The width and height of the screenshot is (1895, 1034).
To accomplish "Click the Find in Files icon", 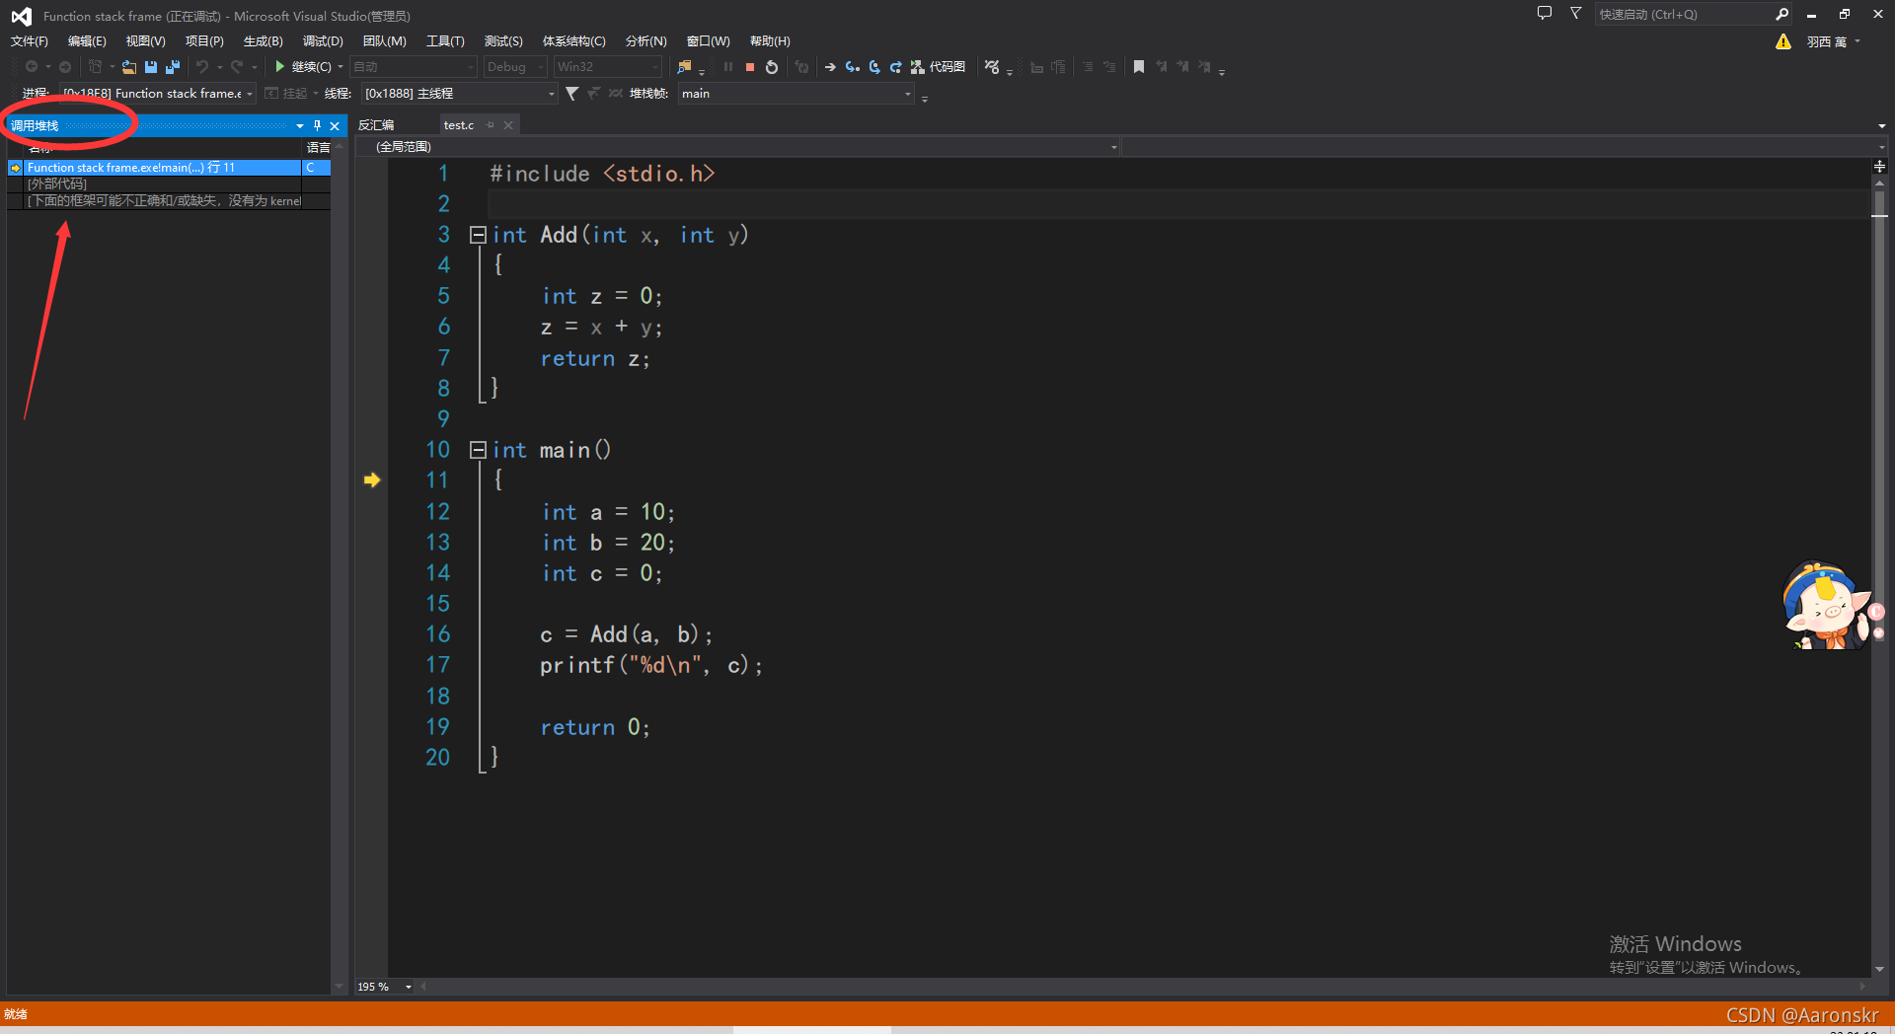I will pyautogui.click(x=684, y=67).
